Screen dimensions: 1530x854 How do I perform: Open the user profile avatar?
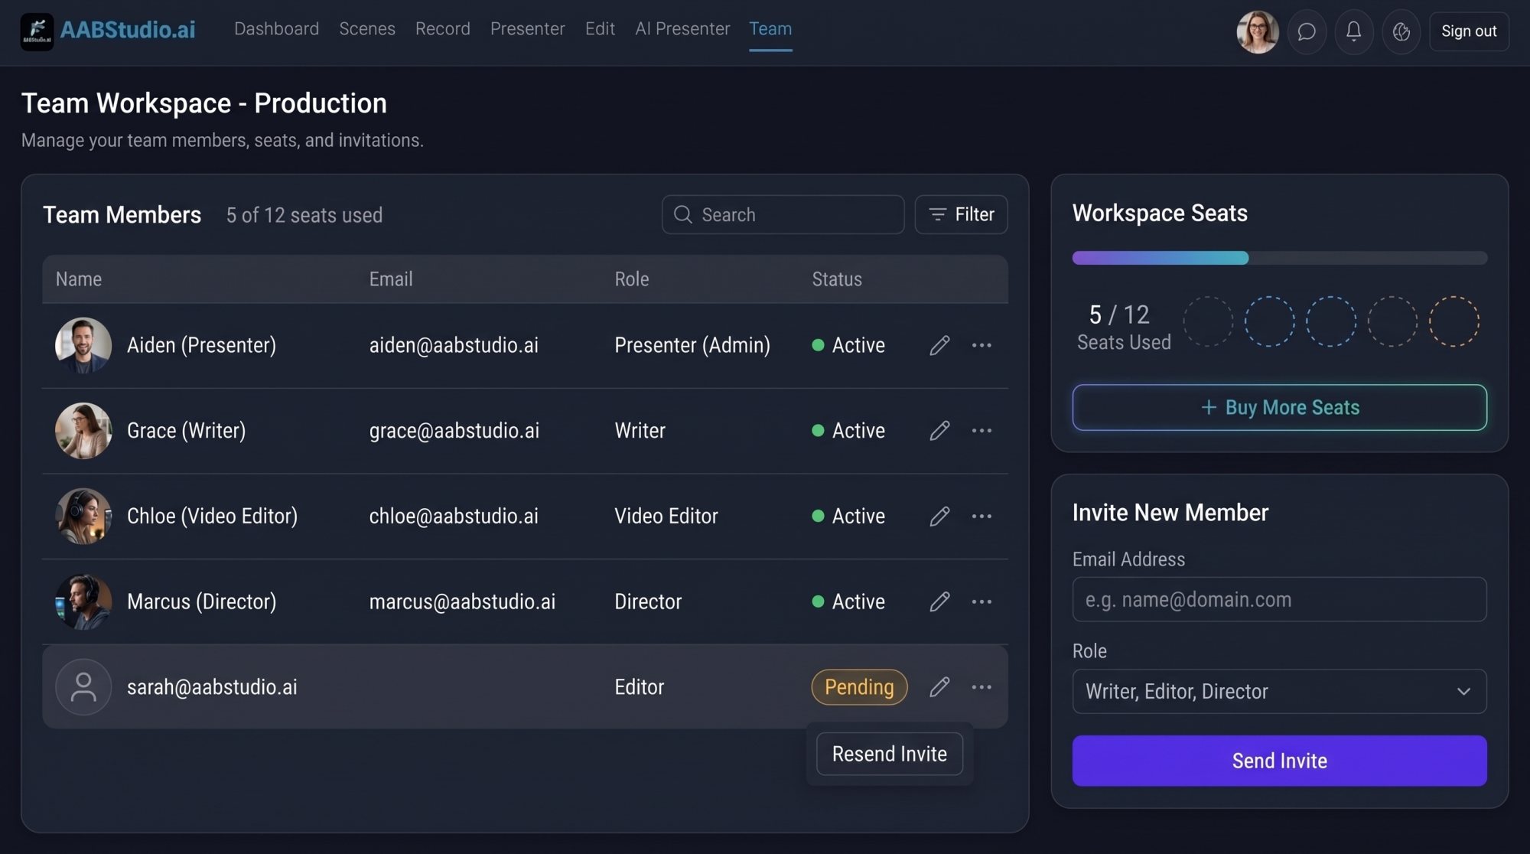1257,31
